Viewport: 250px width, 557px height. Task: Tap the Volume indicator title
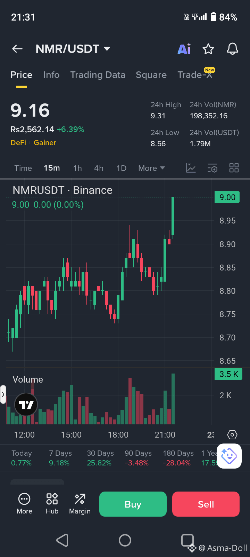28,379
